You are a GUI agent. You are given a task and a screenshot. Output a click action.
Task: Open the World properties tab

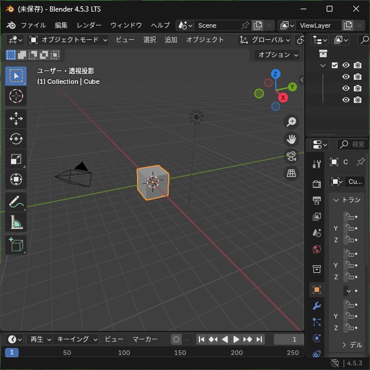(316, 249)
